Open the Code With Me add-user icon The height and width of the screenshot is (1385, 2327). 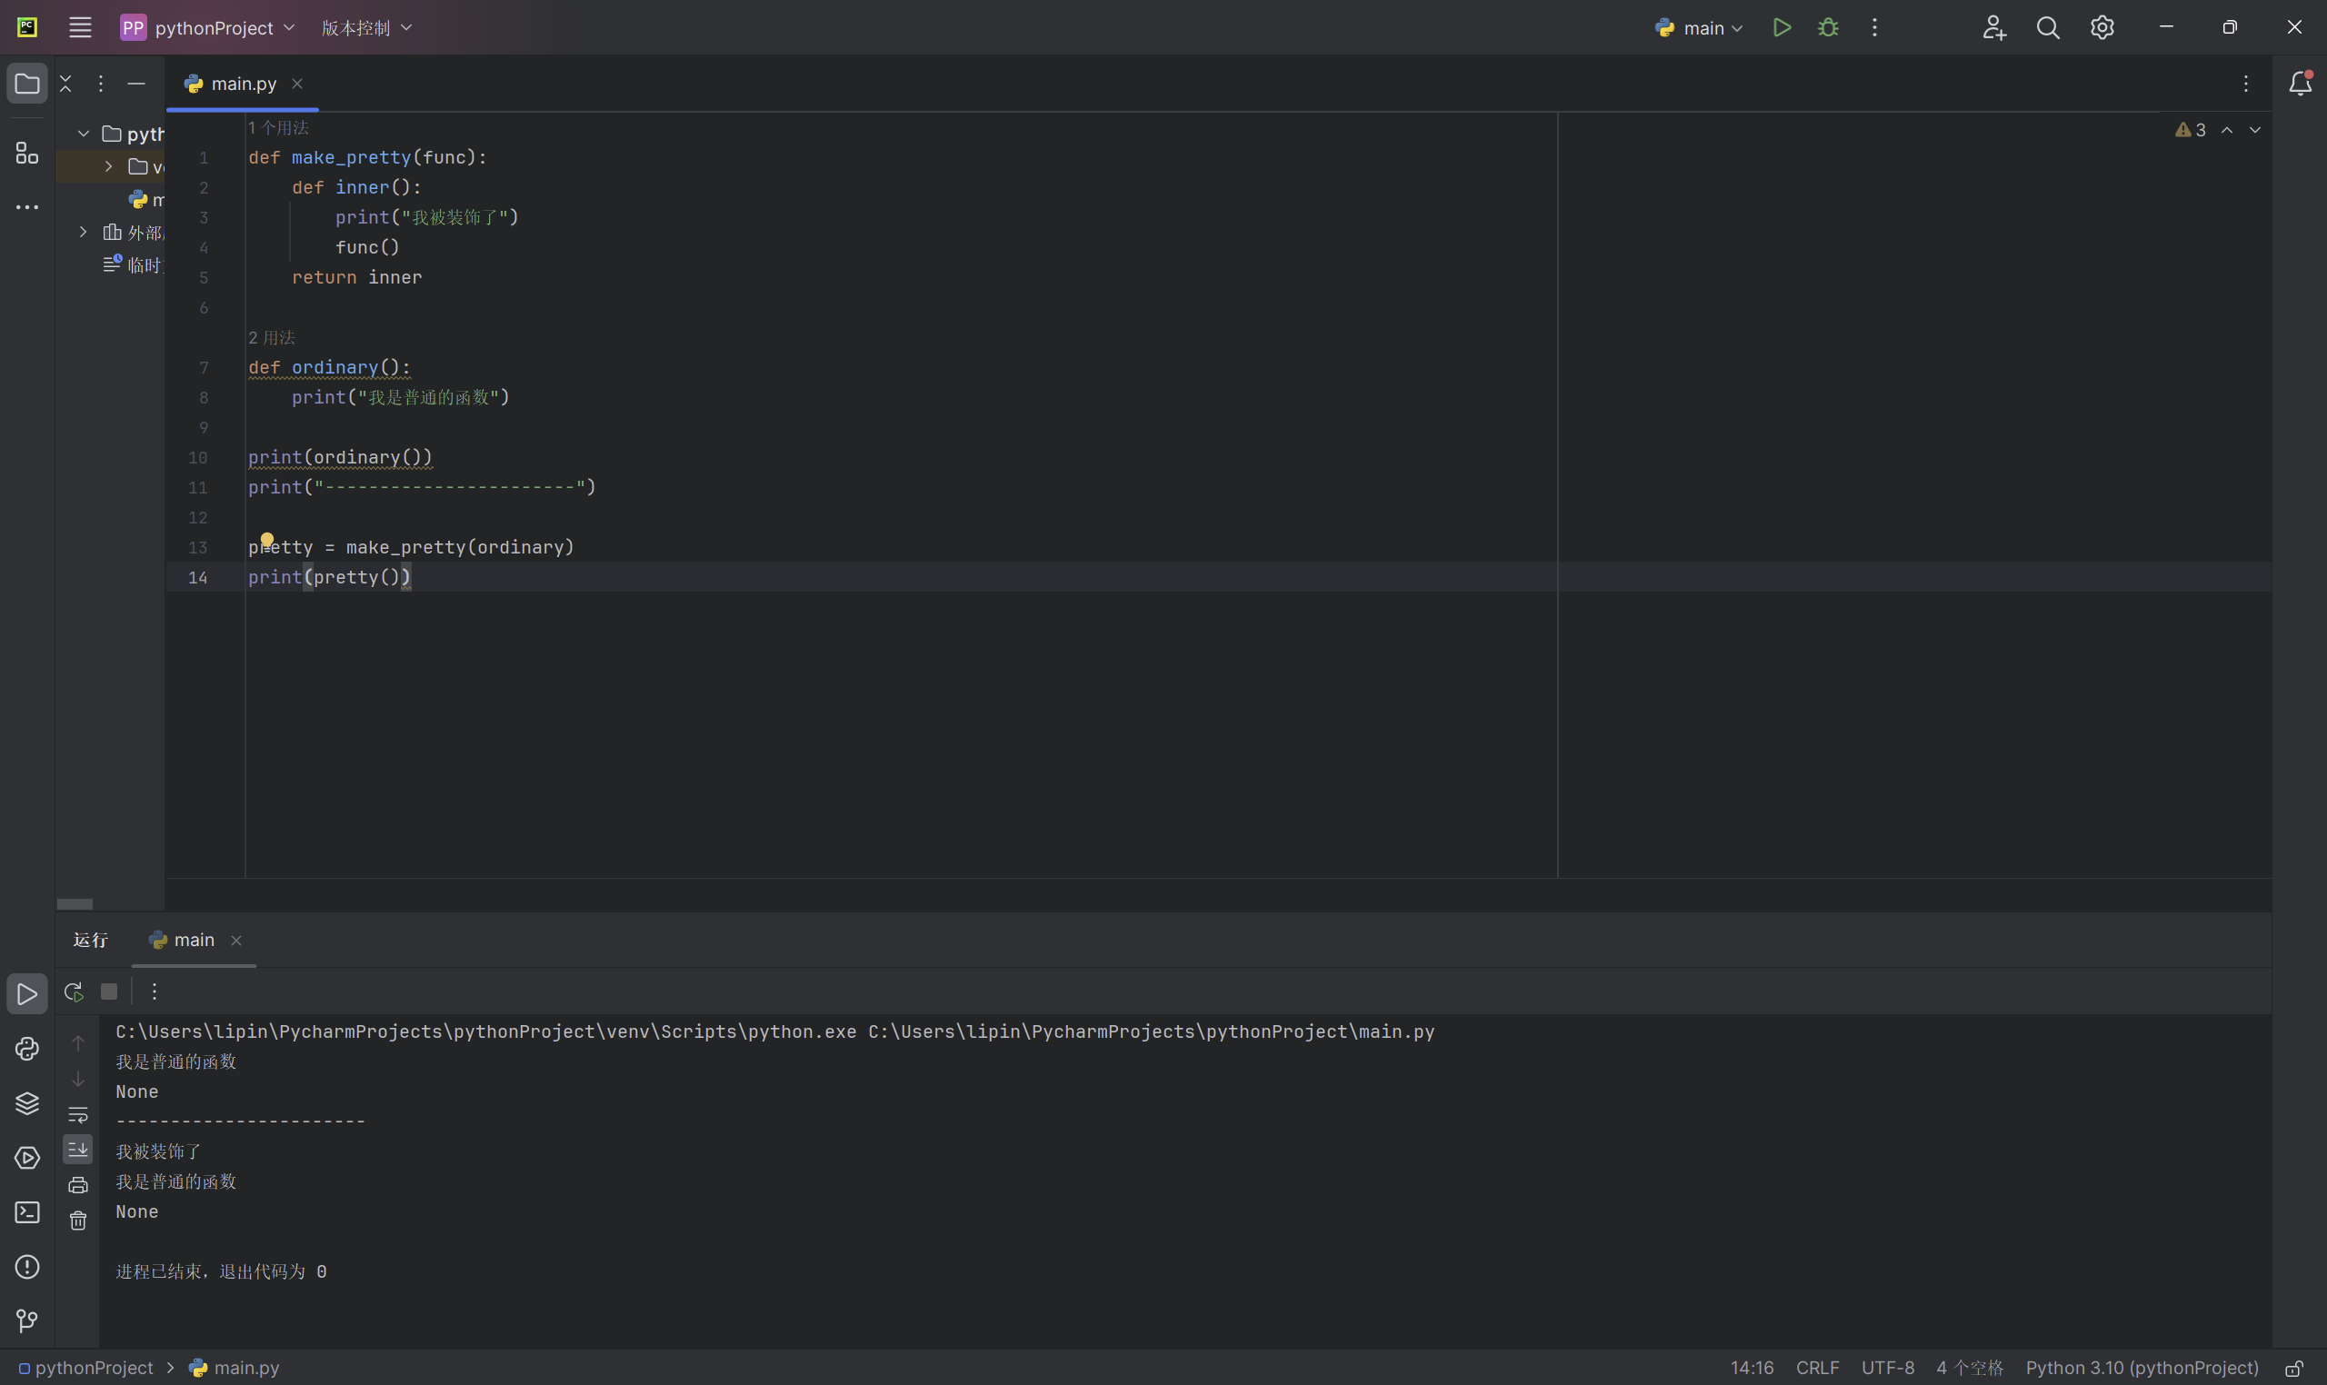(1993, 27)
